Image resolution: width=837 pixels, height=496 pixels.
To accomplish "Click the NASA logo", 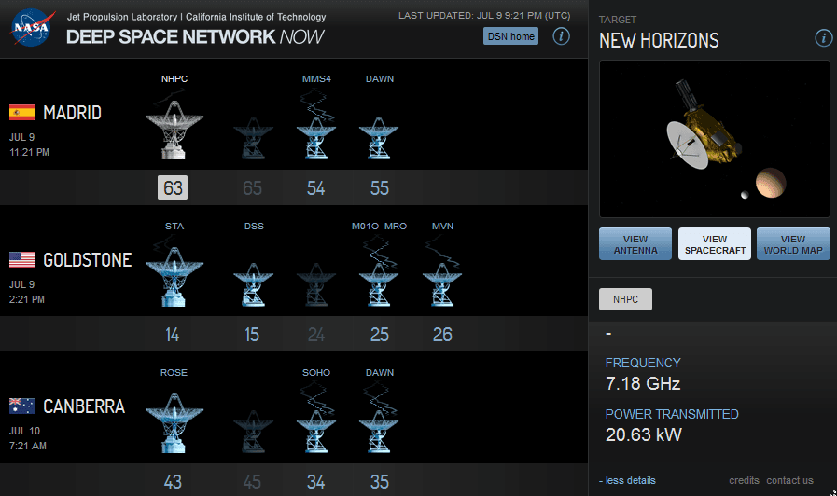I will (x=32, y=28).
